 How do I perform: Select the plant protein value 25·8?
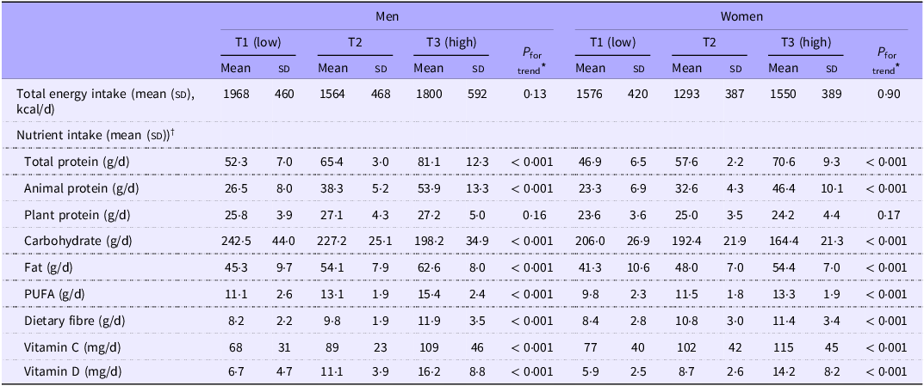pos(236,215)
